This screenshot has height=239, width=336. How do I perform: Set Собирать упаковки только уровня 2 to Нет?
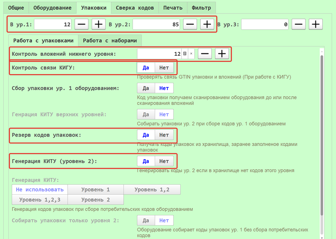pyautogui.click(x=164, y=220)
